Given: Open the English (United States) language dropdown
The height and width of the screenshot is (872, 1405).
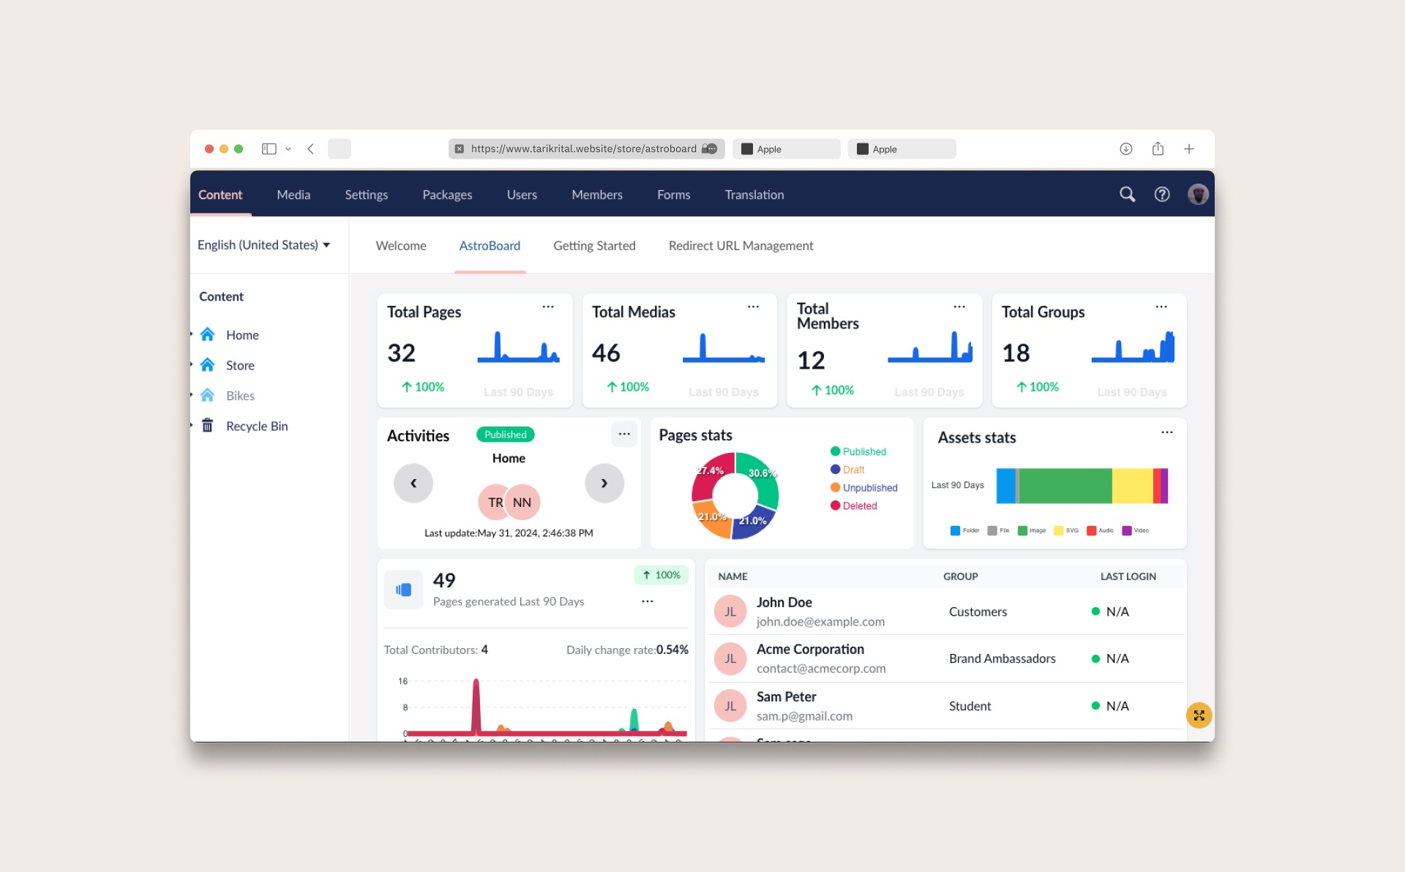Looking at the screenshot, I should click(264, 245).
